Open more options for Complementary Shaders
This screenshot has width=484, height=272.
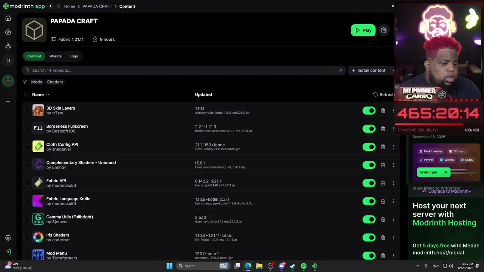pos(393,165)
